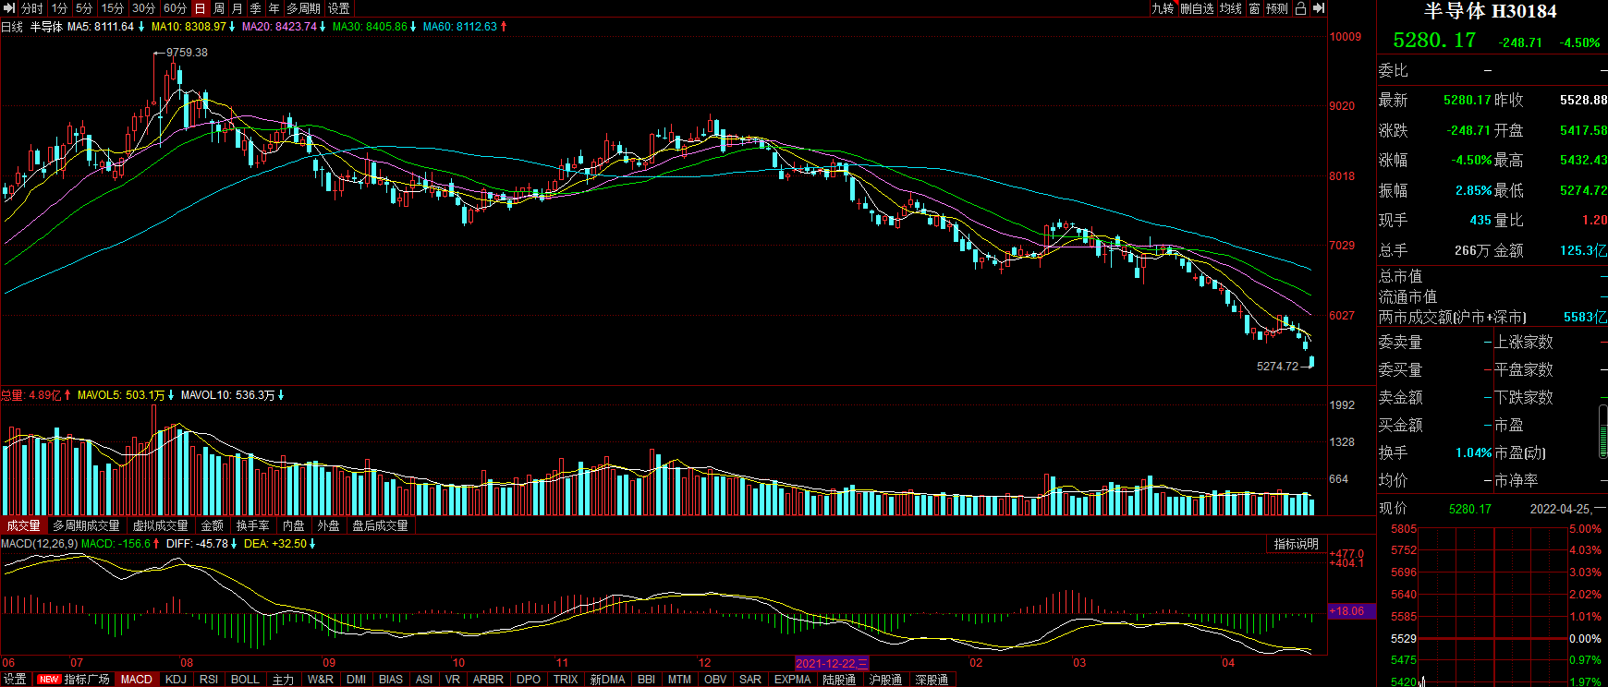The image size is (1608, 687).
Task: Select the 30分 period
Action: [143, 8]
